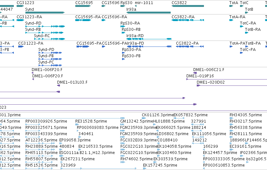Click the EK057832.5prime EST label
The image size is (267, 170).
[x=190, y=115]
